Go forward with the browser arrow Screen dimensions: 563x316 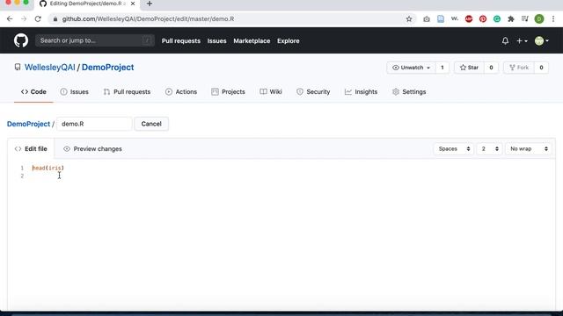pyautogui.click(x=24, y=19)
